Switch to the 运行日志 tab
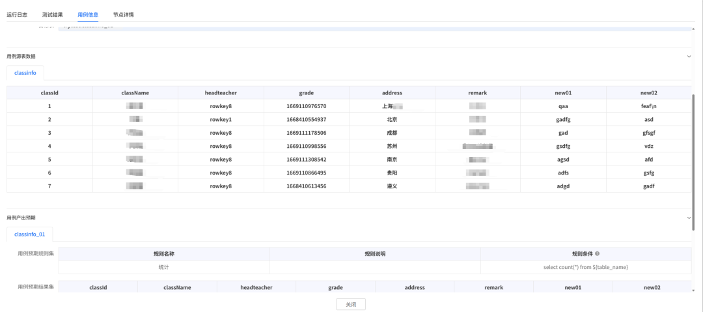The image size is (703, 312). 17,14
